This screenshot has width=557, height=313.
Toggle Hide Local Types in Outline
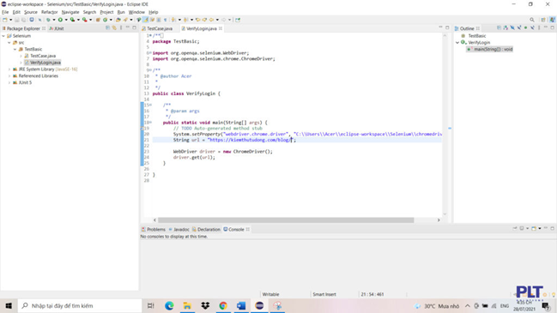(x=532, y=27)
